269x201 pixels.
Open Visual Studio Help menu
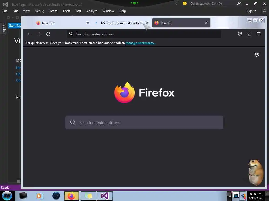pyautogui.click(x=122, y=11)
